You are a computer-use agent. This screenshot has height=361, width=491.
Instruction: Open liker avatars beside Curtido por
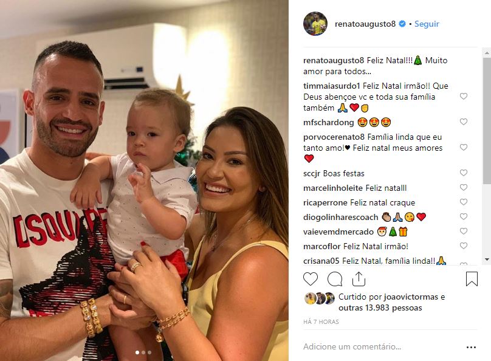coord(320,298)
